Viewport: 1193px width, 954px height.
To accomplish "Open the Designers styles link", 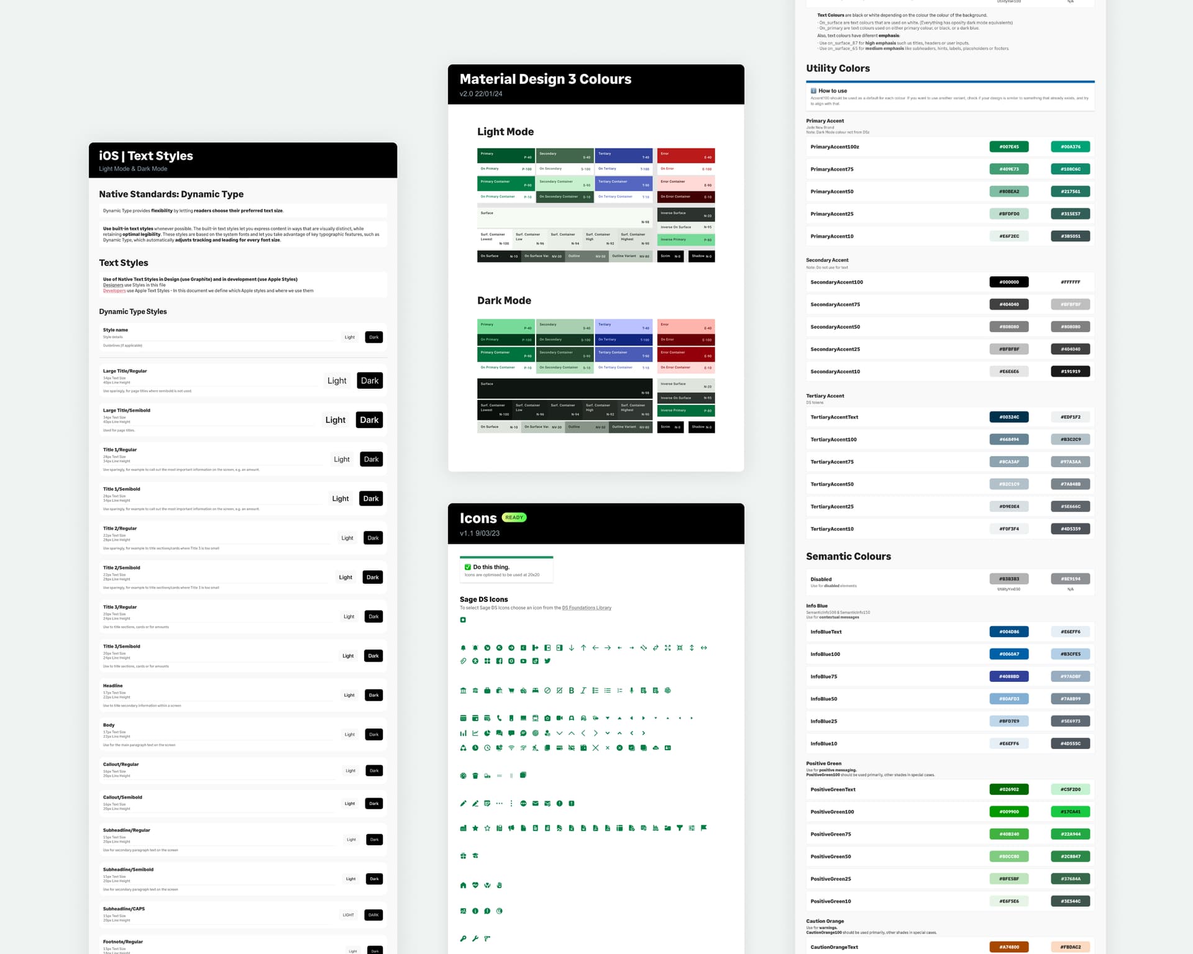I will point(114,285).
